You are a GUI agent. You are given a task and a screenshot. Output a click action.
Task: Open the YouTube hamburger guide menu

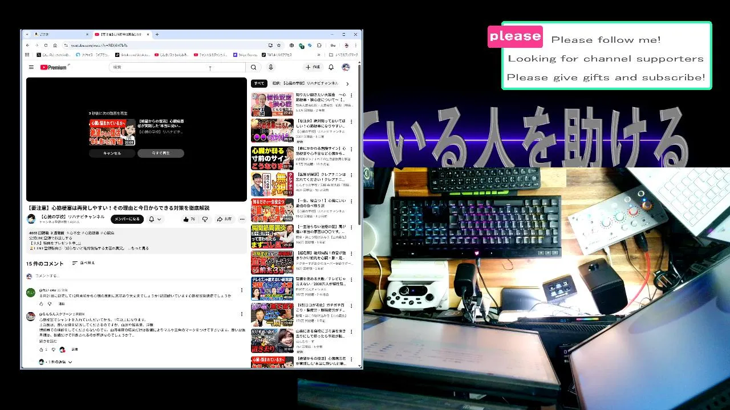(31, 67)
